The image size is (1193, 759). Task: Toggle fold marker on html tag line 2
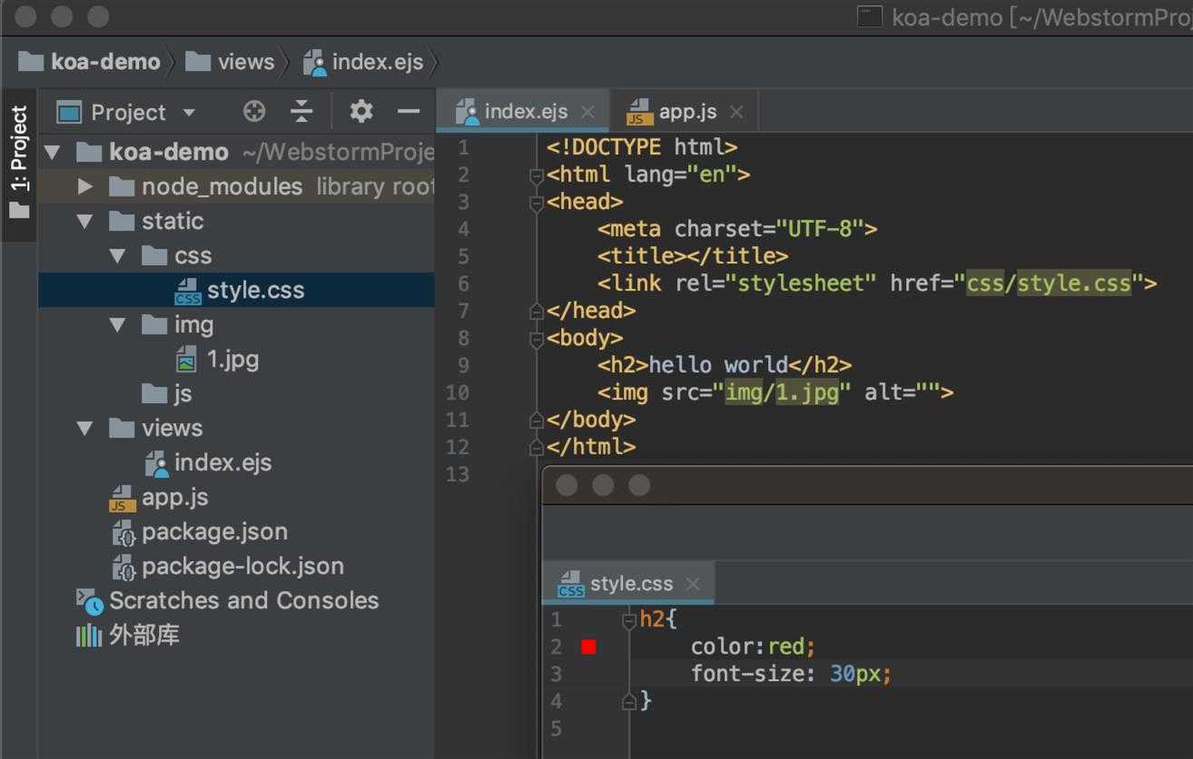537,175
